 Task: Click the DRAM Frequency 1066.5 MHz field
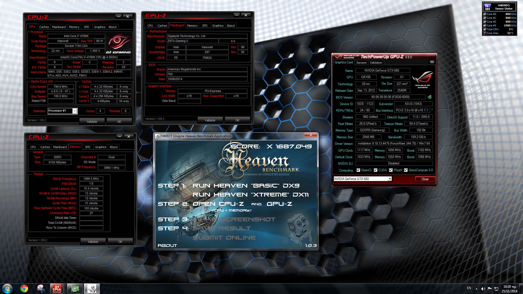(91, 179)
